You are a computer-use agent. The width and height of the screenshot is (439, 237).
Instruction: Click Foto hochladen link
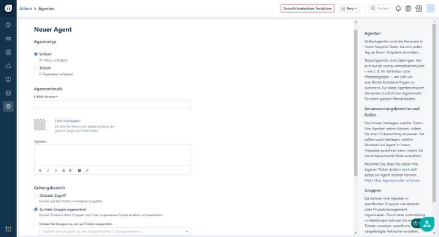[68, 121]
